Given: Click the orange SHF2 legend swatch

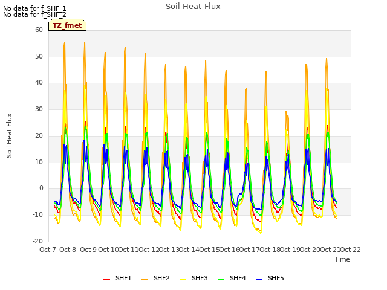Looking at the screenshot, I should (x=145, y=279).
